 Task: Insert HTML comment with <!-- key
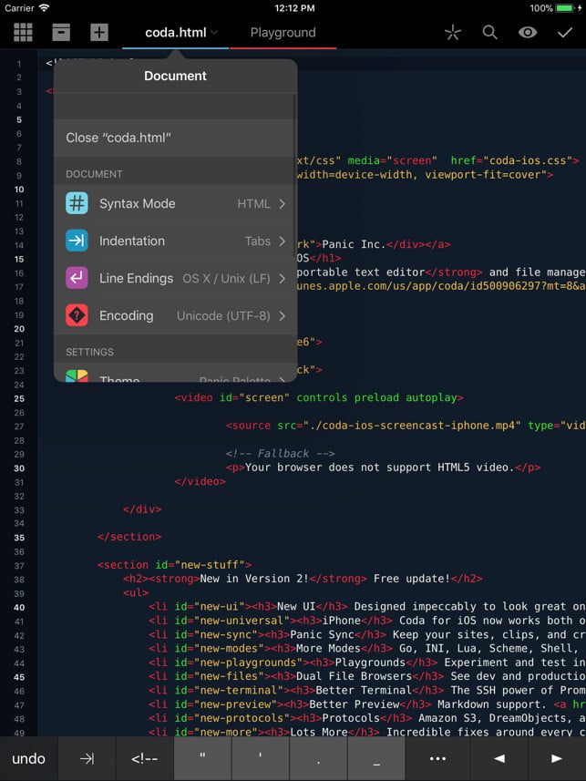(x=145, y=758)
